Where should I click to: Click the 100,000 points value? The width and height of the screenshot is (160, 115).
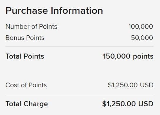point(141,27)
